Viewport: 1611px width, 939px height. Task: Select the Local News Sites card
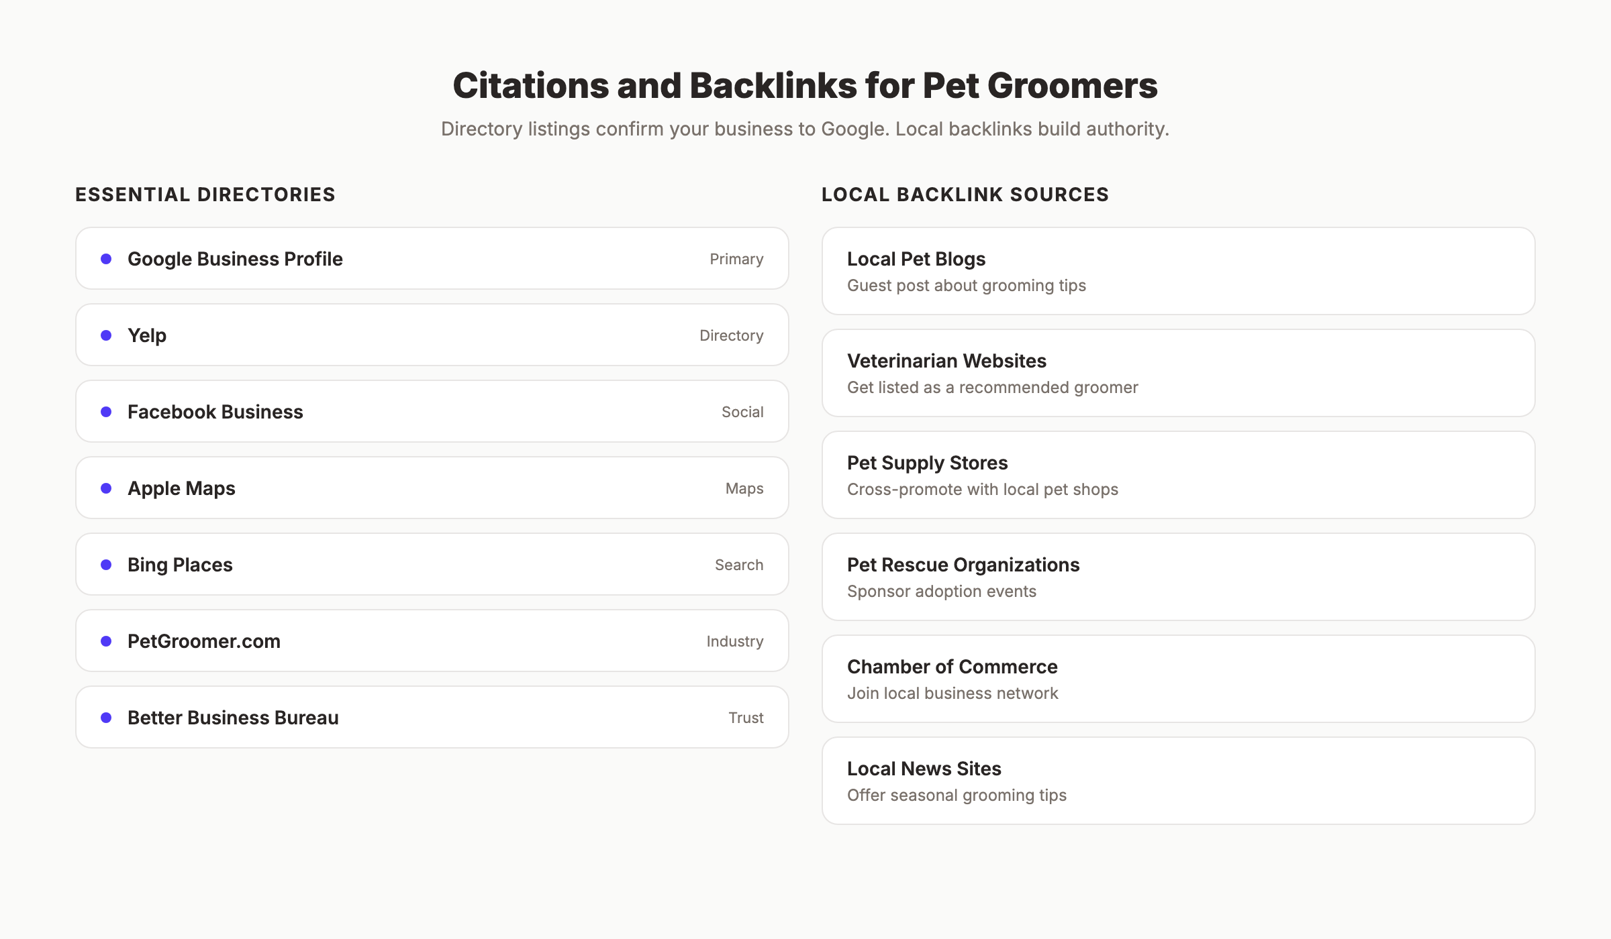coord(1178,780)
